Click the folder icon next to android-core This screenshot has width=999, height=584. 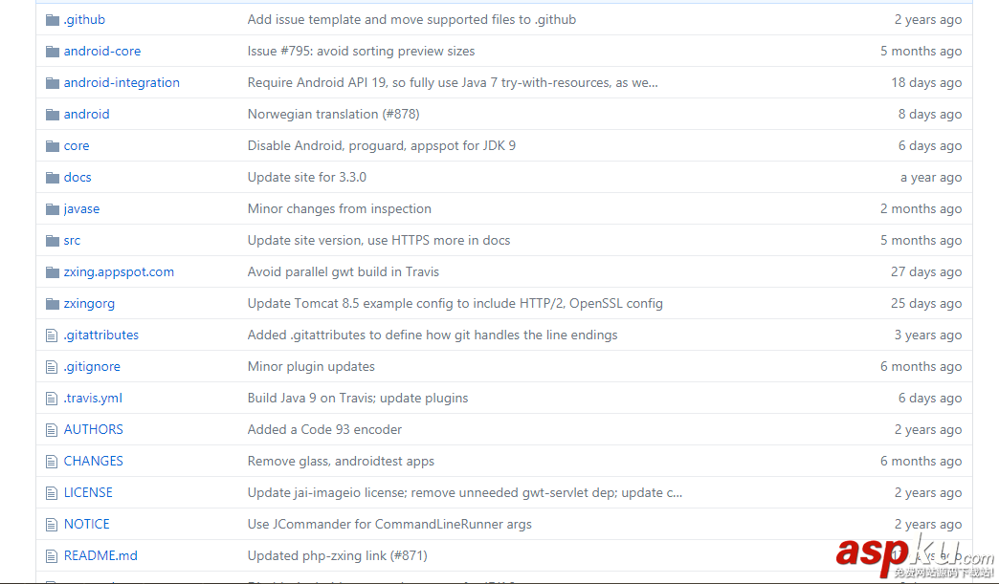53,52
